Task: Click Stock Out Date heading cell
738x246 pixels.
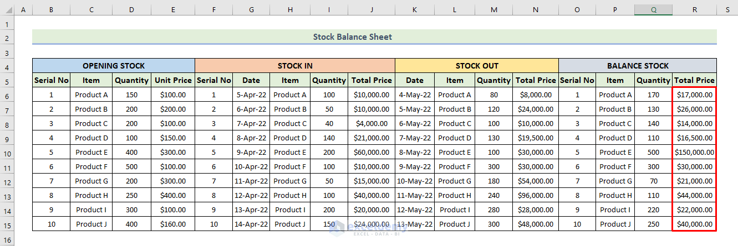Action: tap(415, 80)
